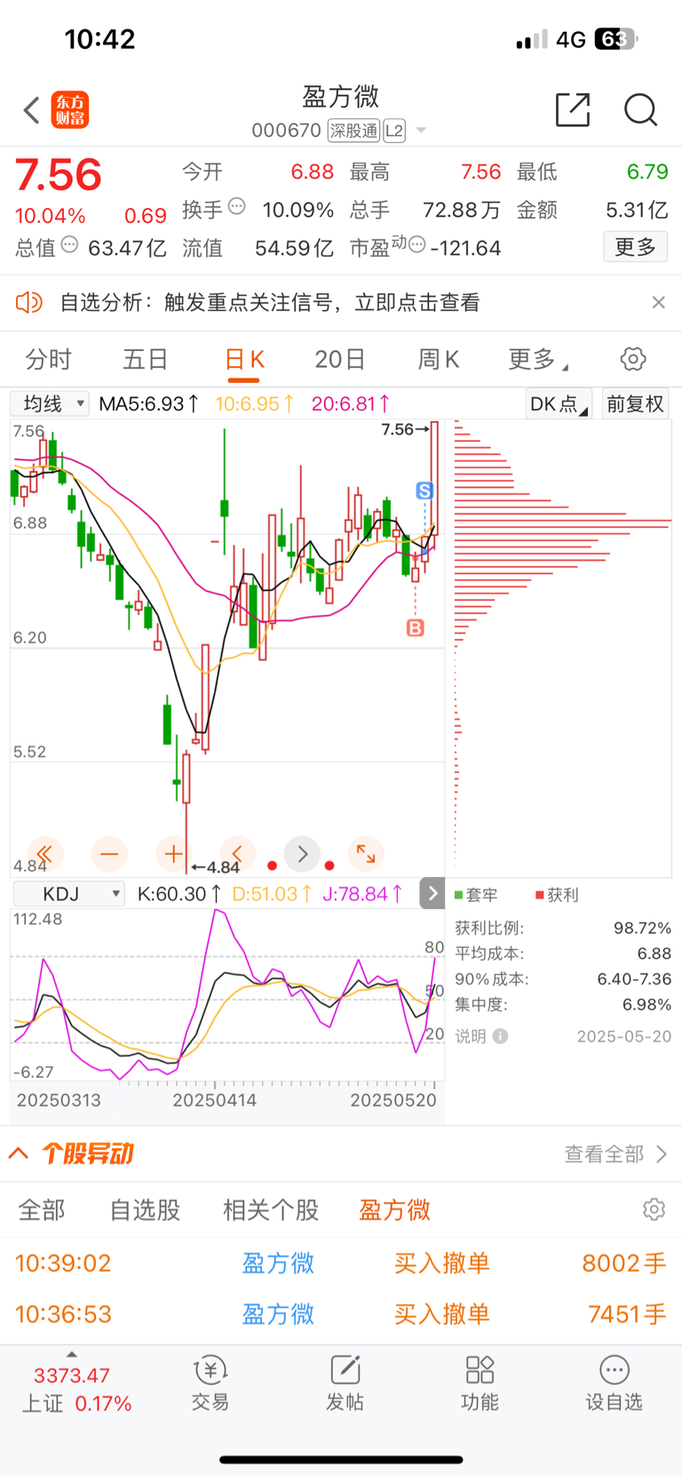Tap the smiley icon next to 总值
Image resolution: width=682 pixels, height=1477 pixels.
(x=69, y=244)
